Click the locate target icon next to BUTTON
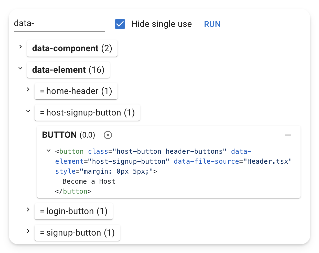The image size is (319, 253). (108, 135)
